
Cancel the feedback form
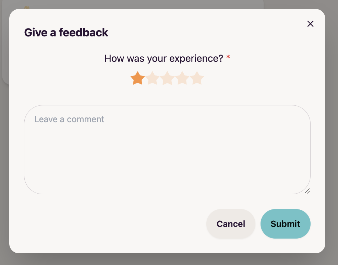click(231, 224)
